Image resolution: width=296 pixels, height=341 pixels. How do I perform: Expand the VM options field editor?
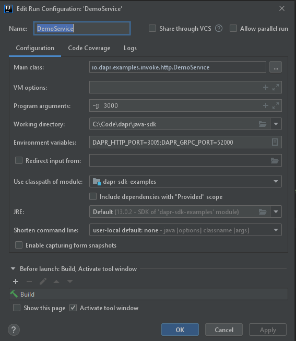click(x=276, y=87)
